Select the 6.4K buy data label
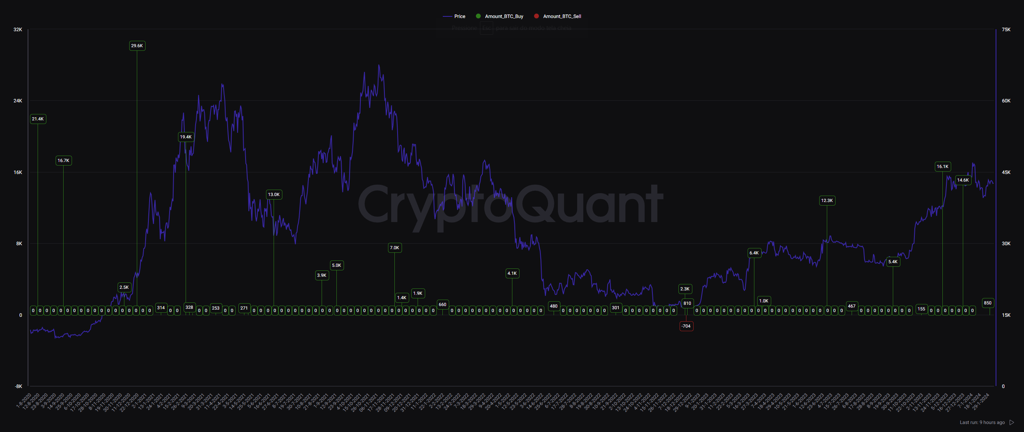 [x=754, y=253]
